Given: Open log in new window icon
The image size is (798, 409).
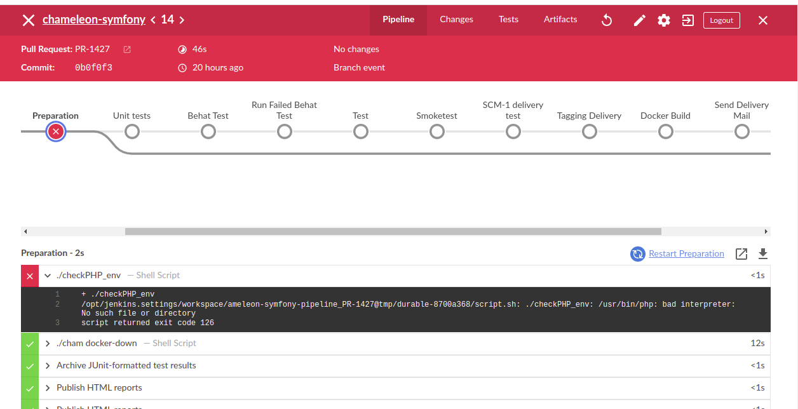Looking at the screenshot, I should click(741, 254).
